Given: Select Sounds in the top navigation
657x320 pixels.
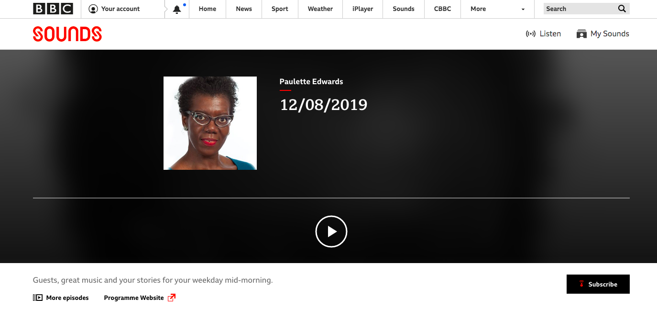Looking at the screenshot, I should click(x=404, y=9).
